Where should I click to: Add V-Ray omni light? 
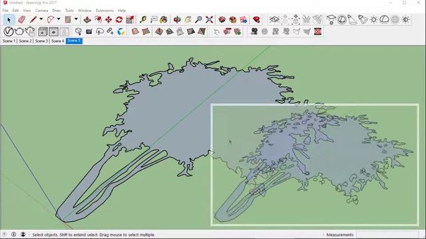(374, 19)
